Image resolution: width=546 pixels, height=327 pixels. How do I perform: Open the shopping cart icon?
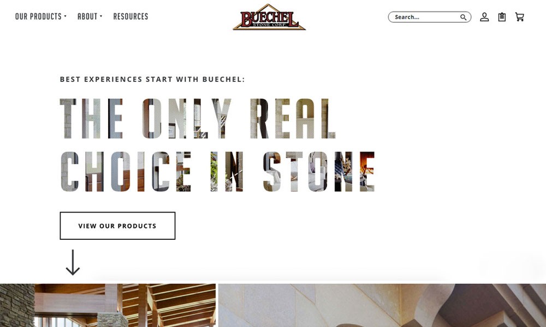point(520,17)
